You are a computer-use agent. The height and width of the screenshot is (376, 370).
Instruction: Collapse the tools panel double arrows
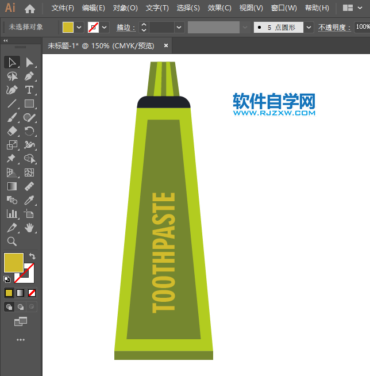tap(6, 41)
